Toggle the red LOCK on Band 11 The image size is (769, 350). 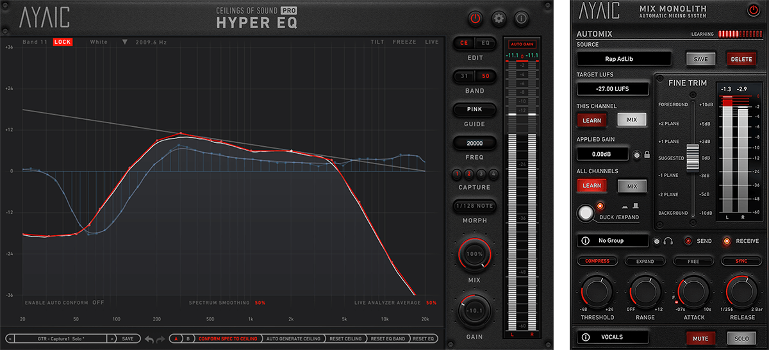[x=63, y=42]
